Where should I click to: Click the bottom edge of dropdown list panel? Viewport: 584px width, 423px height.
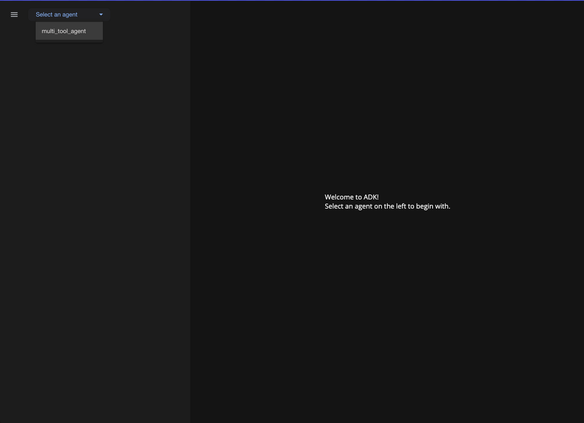pyautogui.click(x=69, y=41)
